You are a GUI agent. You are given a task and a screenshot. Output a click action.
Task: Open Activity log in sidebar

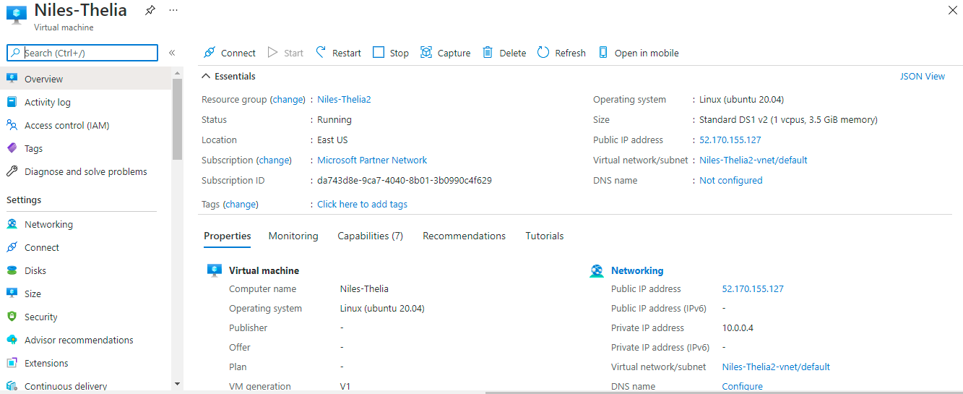pos(48,102)
